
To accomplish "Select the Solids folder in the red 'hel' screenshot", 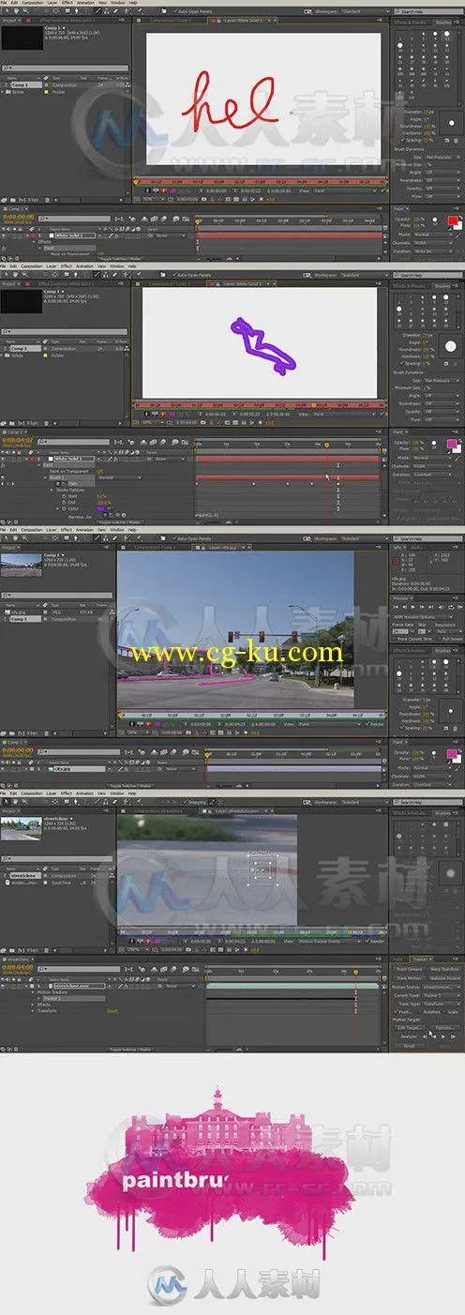I will tap(17, 92).
